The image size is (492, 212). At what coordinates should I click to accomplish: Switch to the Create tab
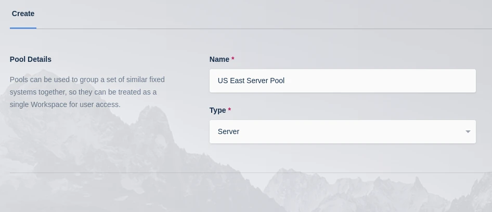tap(23, 14)
